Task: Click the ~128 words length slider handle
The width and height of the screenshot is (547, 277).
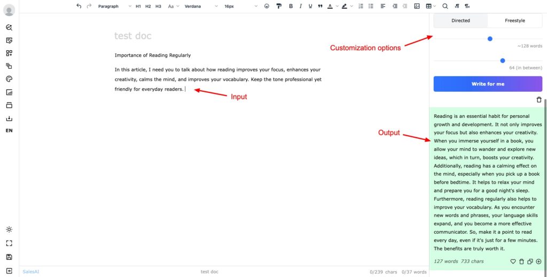Action: pos(490,38)
